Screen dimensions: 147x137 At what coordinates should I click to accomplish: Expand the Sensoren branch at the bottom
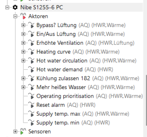(x=15, y=131)
